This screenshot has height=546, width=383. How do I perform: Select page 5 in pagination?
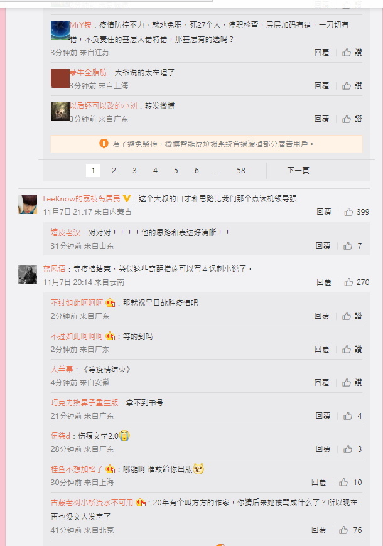176,171
